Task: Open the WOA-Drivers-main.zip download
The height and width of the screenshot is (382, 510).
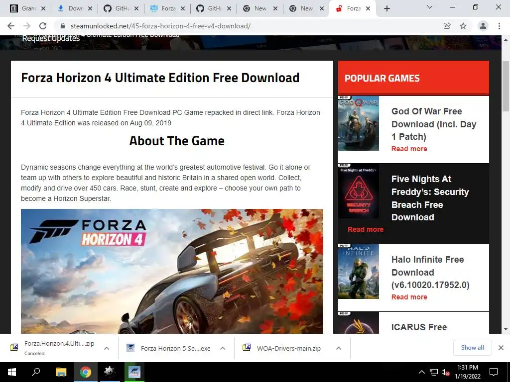Action: pos(282,348)
